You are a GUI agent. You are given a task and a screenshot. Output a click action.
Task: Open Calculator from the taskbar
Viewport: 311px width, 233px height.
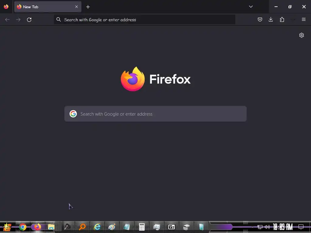[x=142, y=227]
